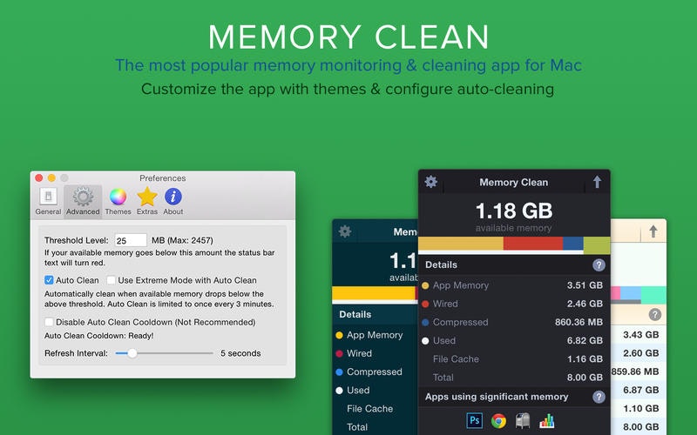Select the Used row showing 6.82 GB
The image size is (697, 435).
tap(514, 340)
